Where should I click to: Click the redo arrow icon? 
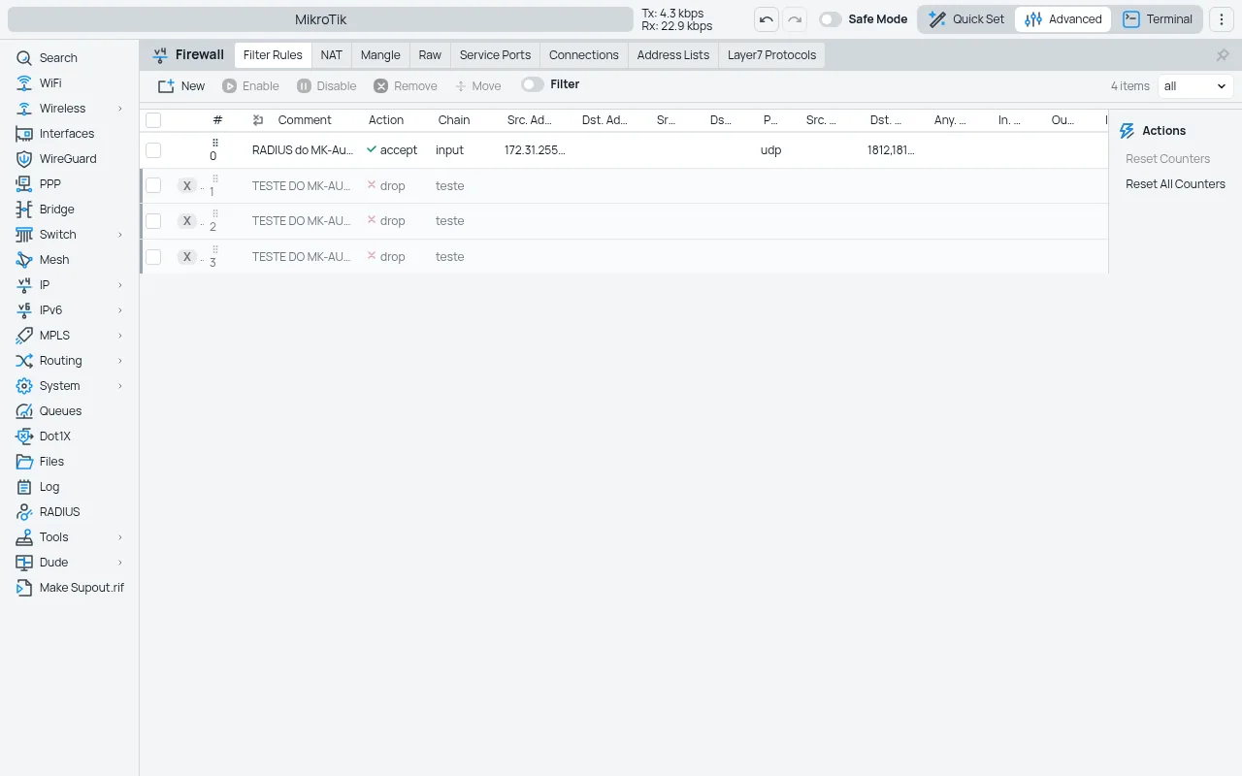click(795, 19)
